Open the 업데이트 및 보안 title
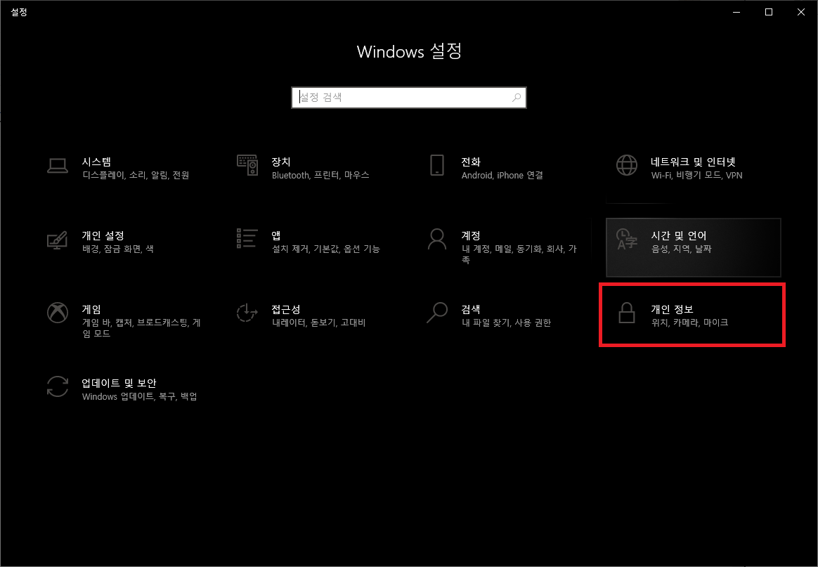This screenshot has height=567, width=818. (x=119, y=384)
